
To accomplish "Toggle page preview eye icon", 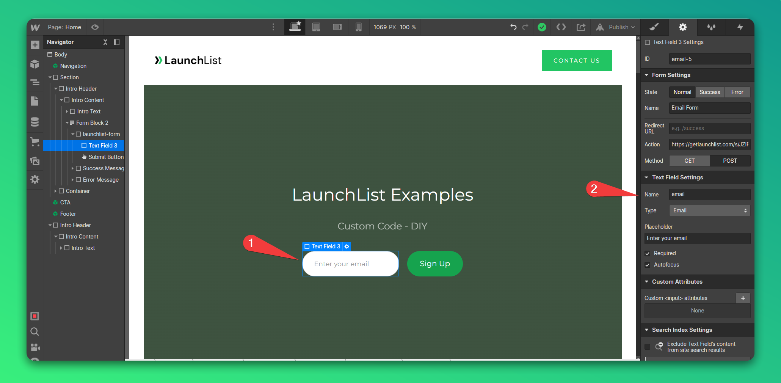I will coord(95,27).
